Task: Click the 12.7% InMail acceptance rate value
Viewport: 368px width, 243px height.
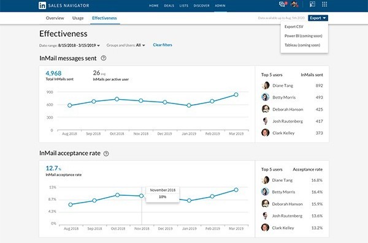Action: coord(53,168)
